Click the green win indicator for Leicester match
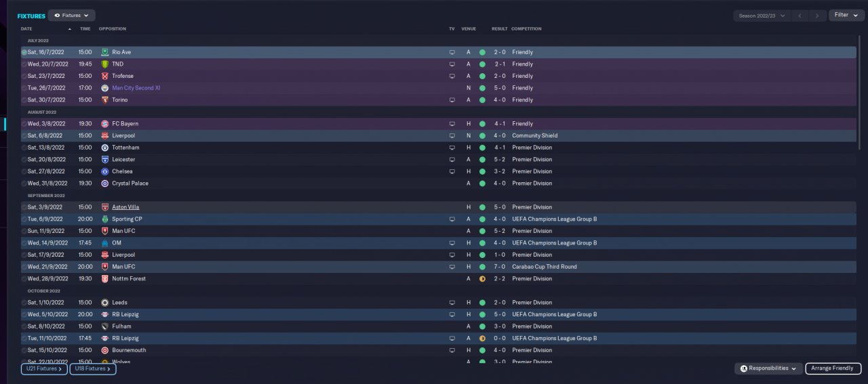The width and height of the screenshot is (868, 384). [x=482, y=160]
